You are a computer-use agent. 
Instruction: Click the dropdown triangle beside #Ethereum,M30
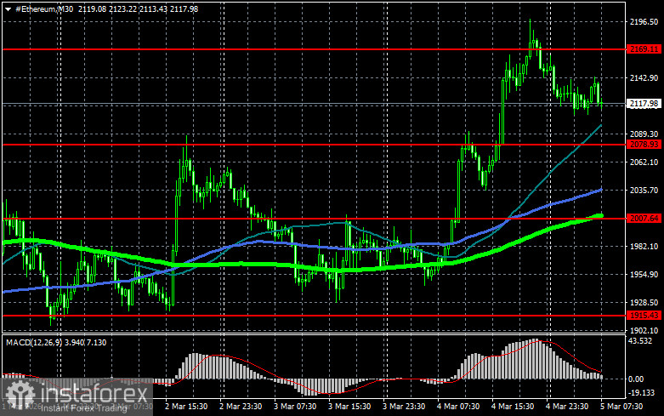tap(8, 9)
